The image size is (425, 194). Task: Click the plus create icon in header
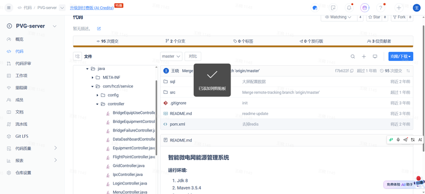click(399, 7)
